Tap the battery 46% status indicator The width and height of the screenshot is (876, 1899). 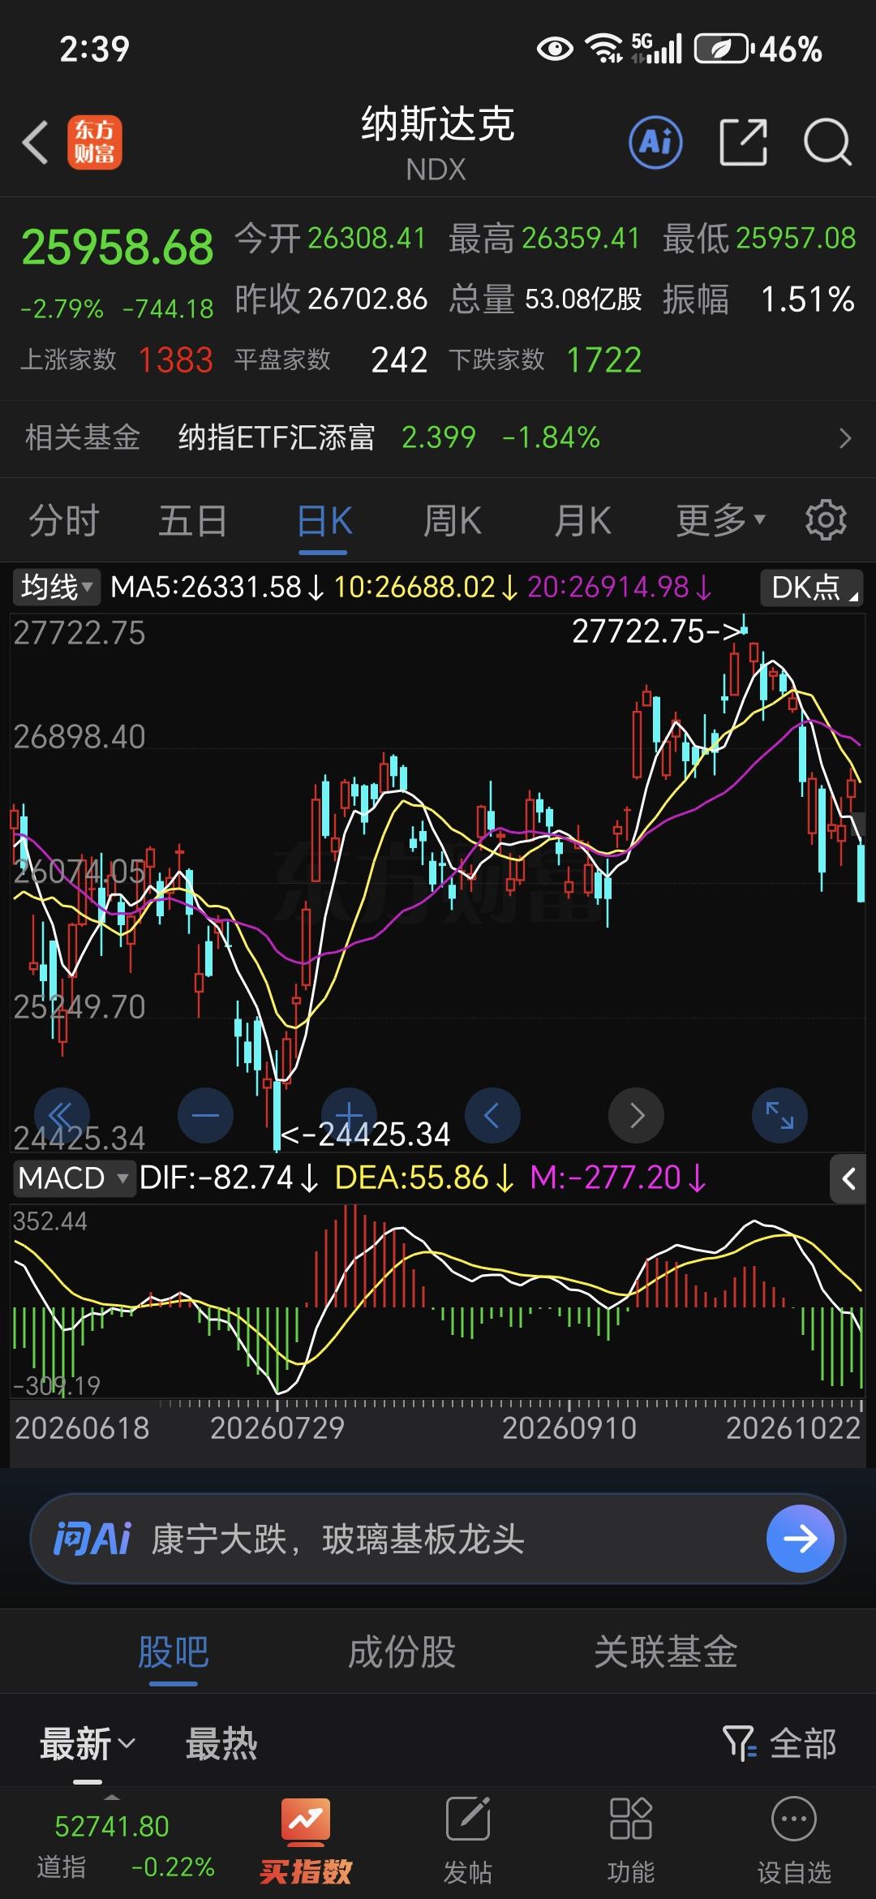[758, 50]
